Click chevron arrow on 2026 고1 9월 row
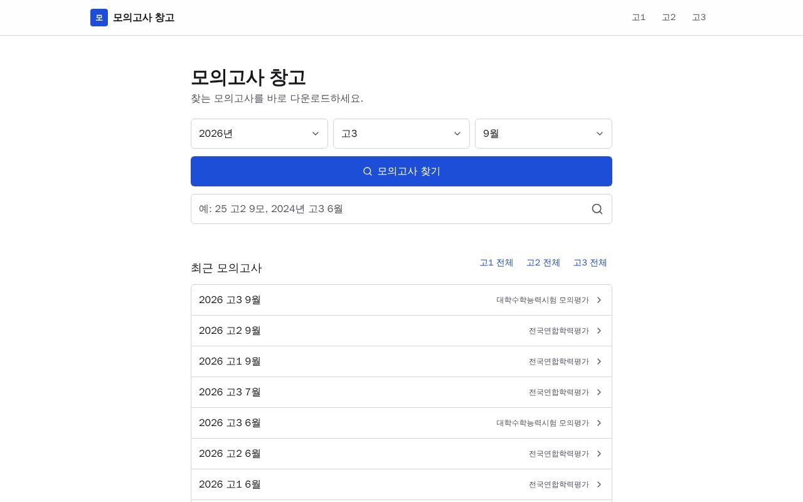The image size is (803, 502). pos(599,361)
